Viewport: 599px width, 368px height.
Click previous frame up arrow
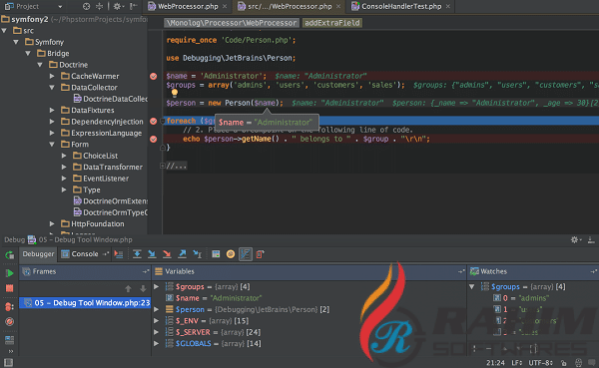pyautogui.click(x=129, y=288)
